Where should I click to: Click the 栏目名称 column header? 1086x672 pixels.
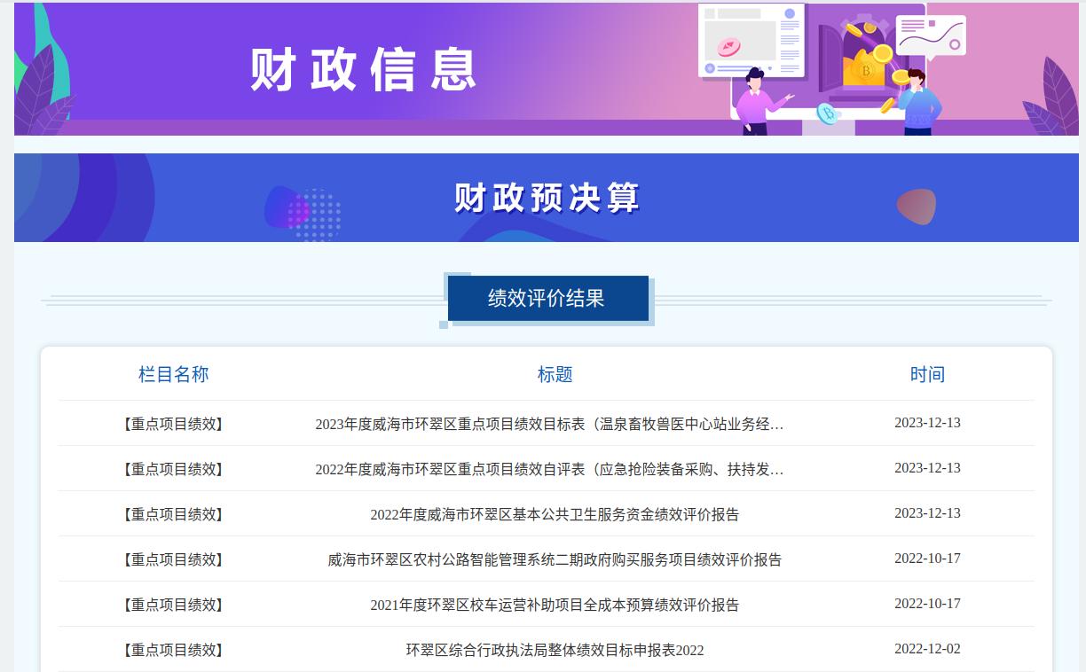pyautogui.click(x=173, y=374)
